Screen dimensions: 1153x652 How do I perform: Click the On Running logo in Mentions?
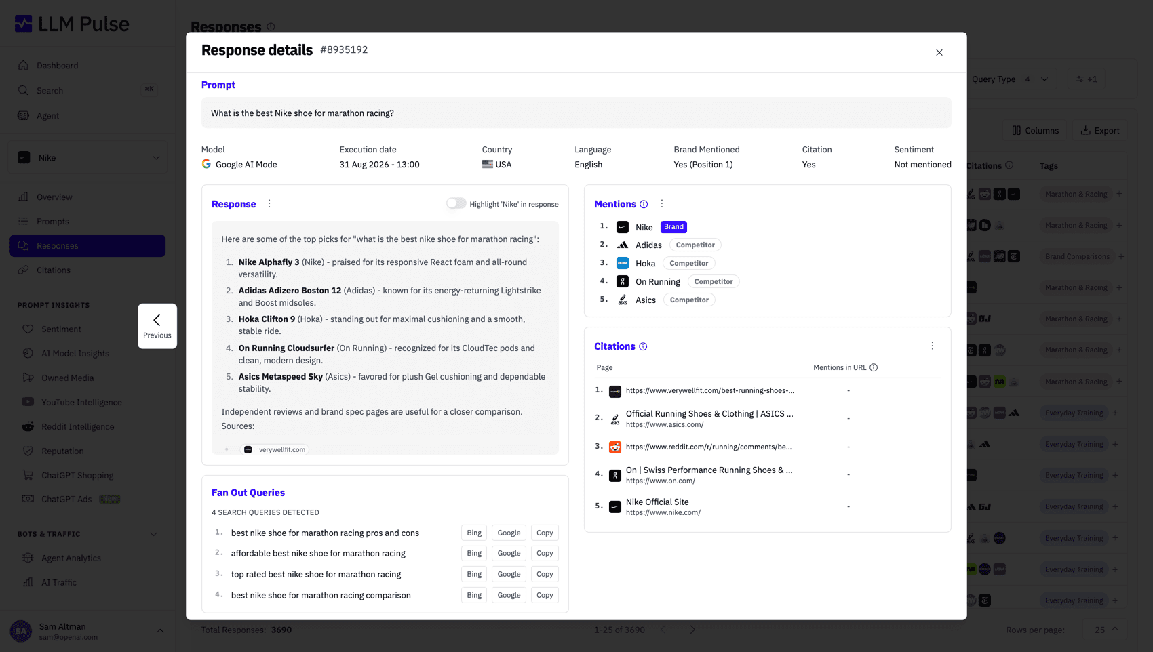(x=623, y=281)
